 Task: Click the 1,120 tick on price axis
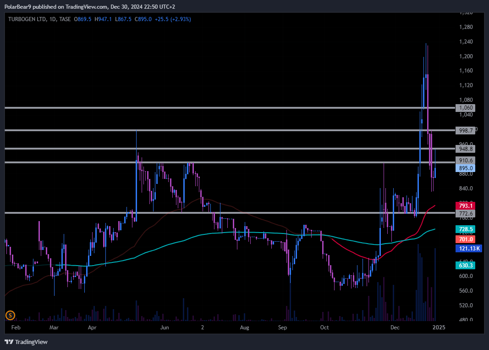click(466, 85)
